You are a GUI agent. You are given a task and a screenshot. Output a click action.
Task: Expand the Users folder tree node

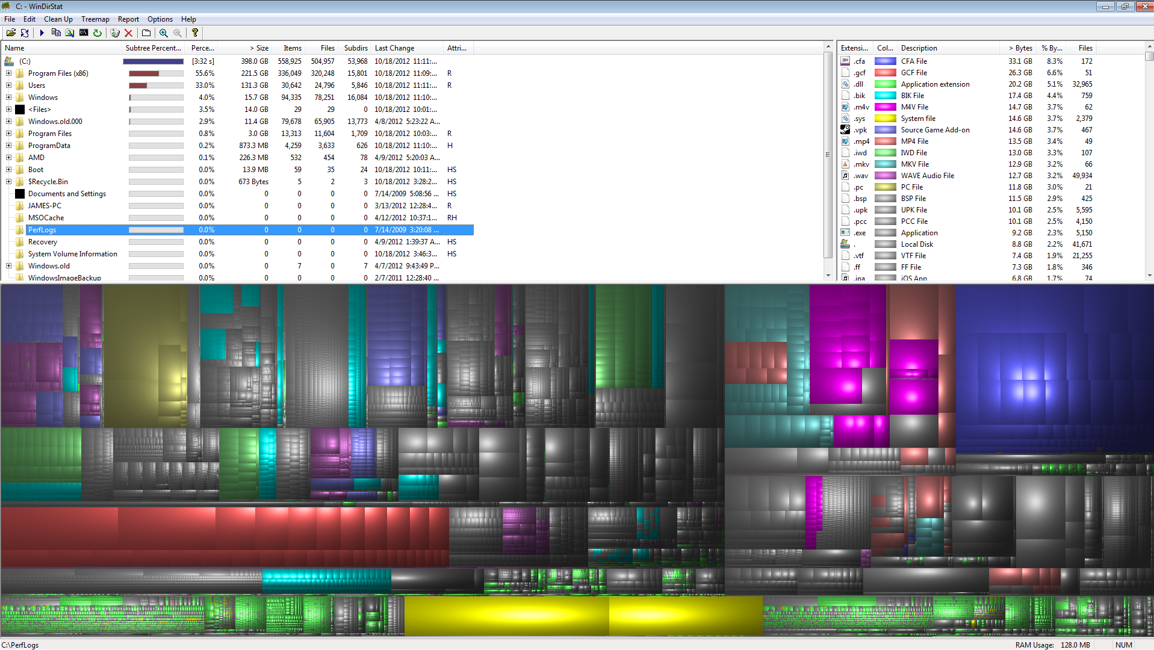click(9, 85)
